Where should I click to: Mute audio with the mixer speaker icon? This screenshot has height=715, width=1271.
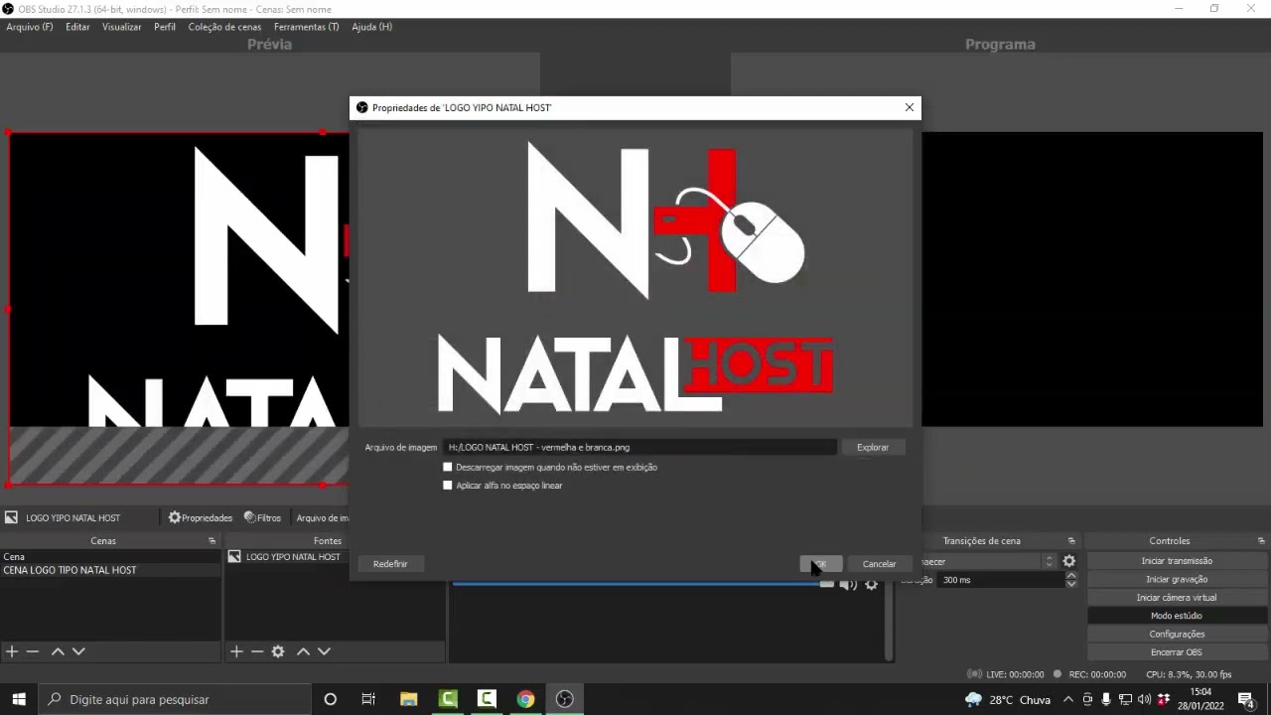(x=848, y=585)
